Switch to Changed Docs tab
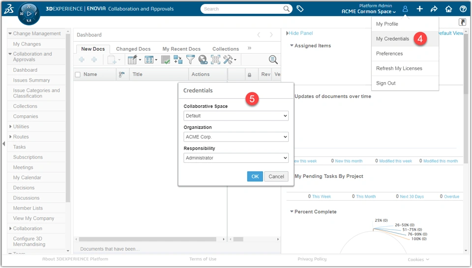Image resolution: width=472 pixels, height=268 pixels. click(133, 49)
